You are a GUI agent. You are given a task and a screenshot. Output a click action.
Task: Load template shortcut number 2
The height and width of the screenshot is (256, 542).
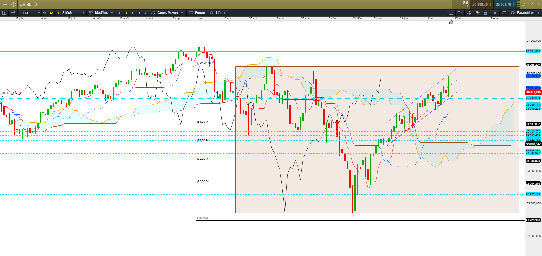click(146, 13)
